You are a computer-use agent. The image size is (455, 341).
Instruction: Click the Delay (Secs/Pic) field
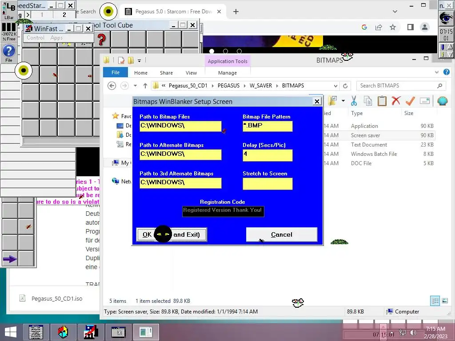tap(267, 155)
